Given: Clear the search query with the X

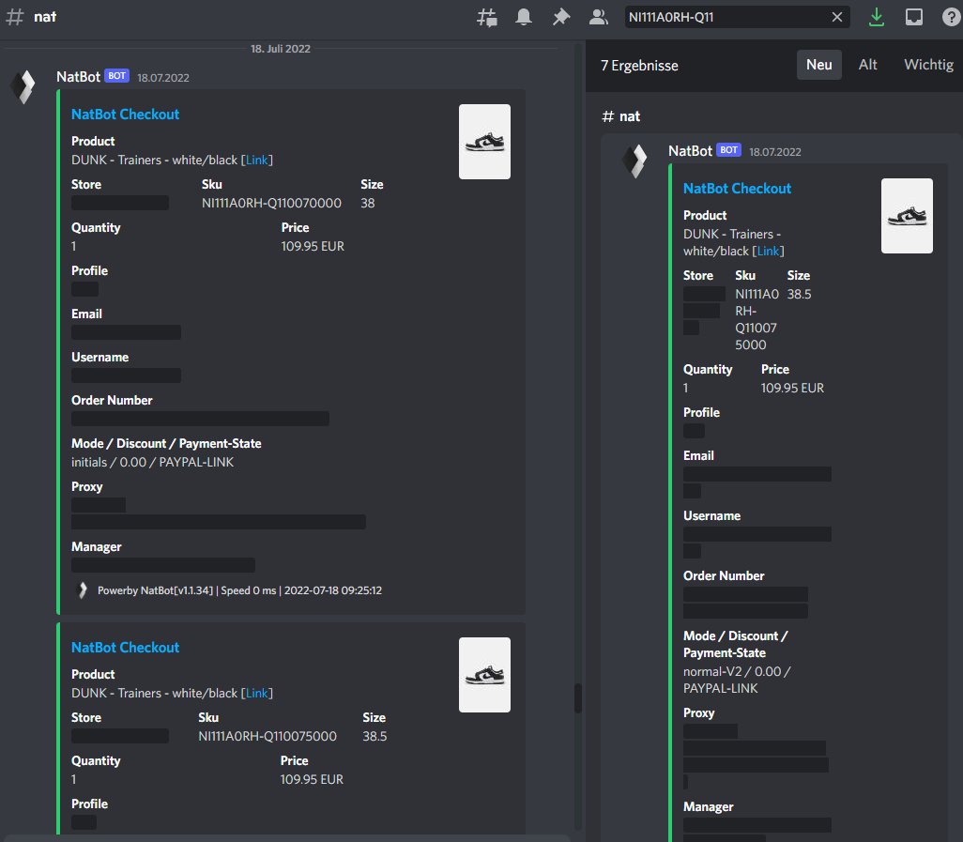Looking at the screenshot, I should 836,16.
